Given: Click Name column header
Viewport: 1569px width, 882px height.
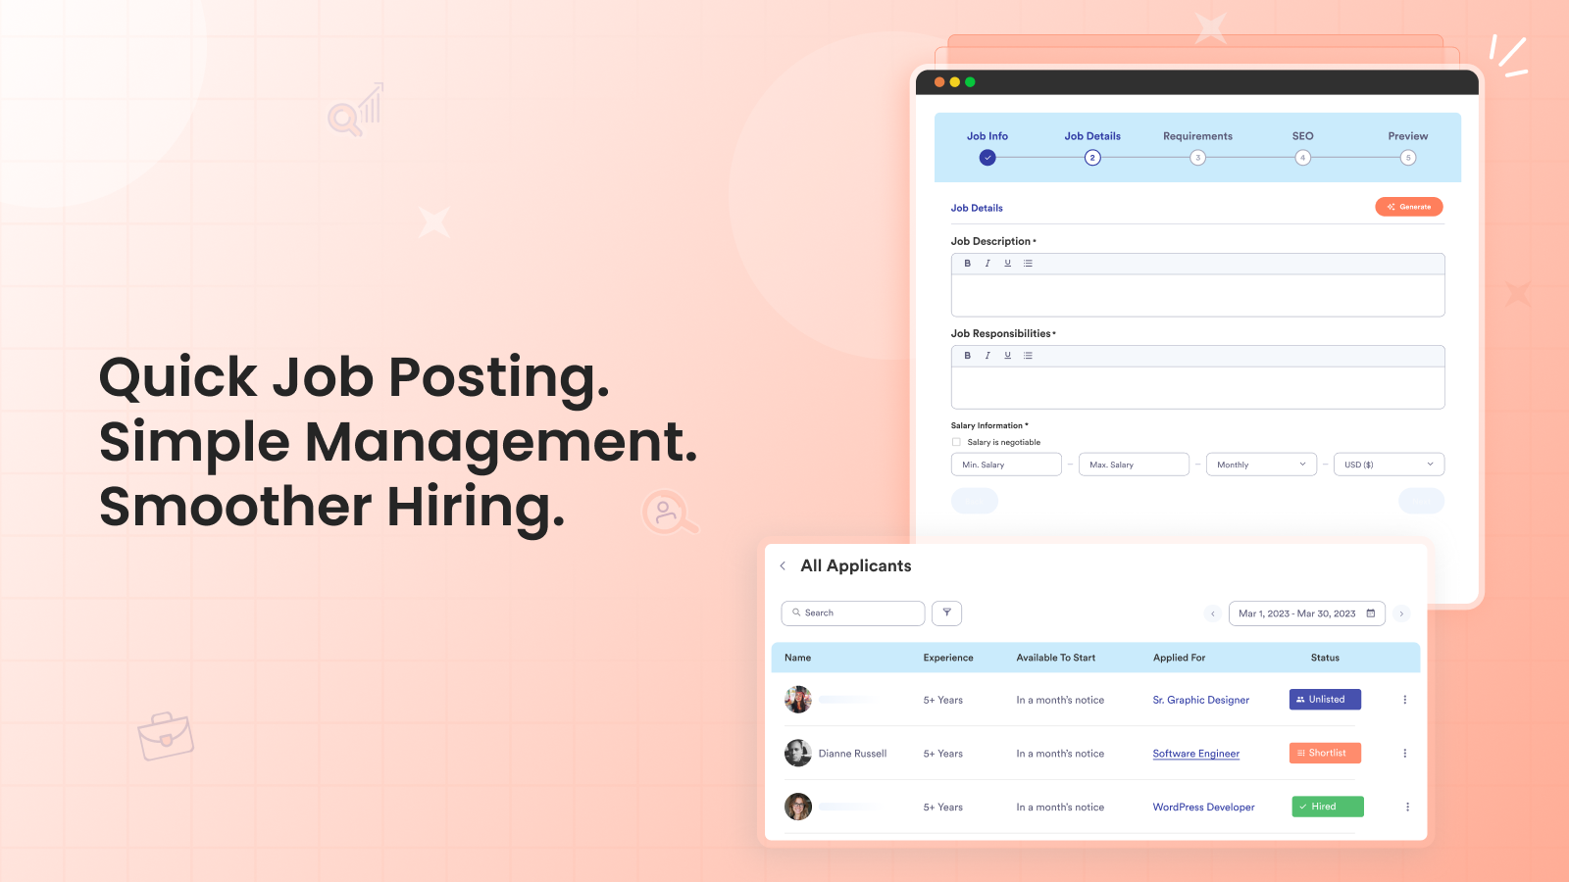Looking at the screenshot, I should pyautogui.click(x=797, y=658).
